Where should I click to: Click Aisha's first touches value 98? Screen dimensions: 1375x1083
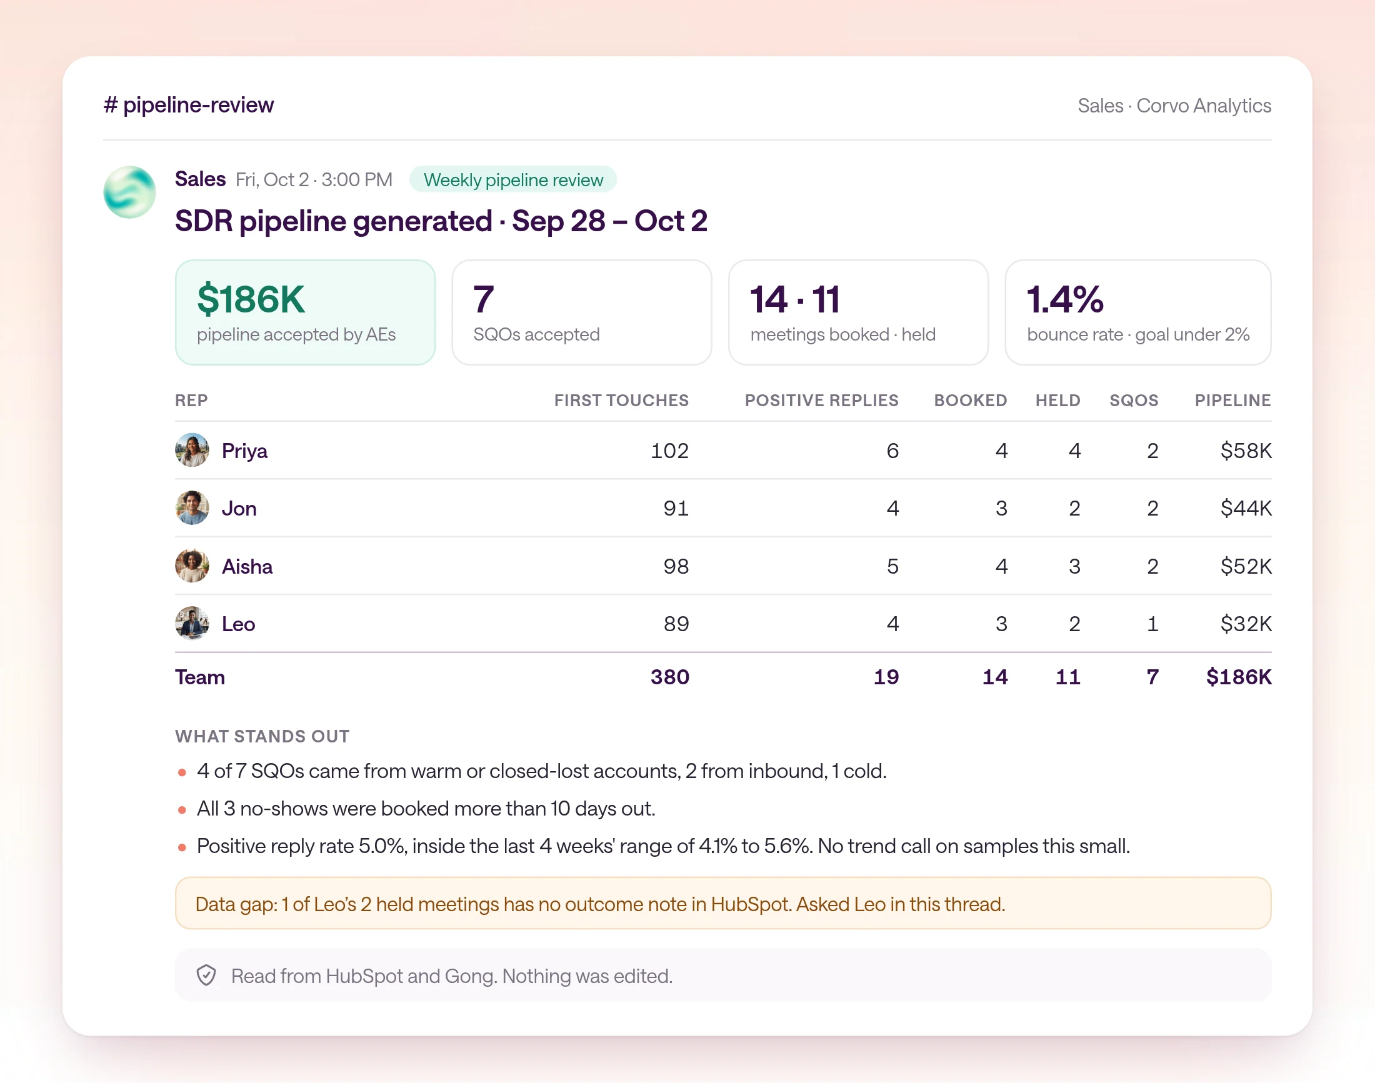[x=676, y=566]
